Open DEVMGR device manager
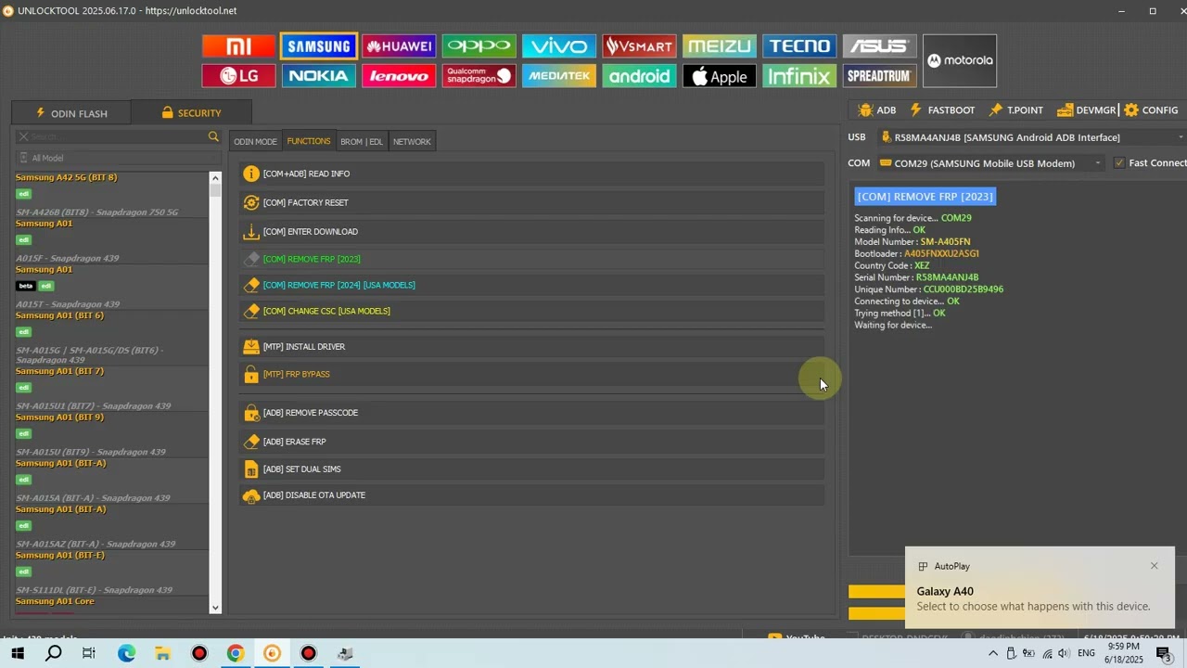Screen dimensions: 1187x668 [x=1087, y=110]
